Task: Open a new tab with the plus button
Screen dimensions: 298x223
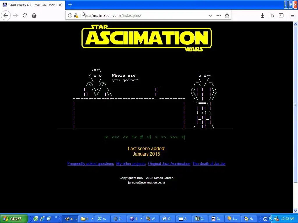Action: 70,5
